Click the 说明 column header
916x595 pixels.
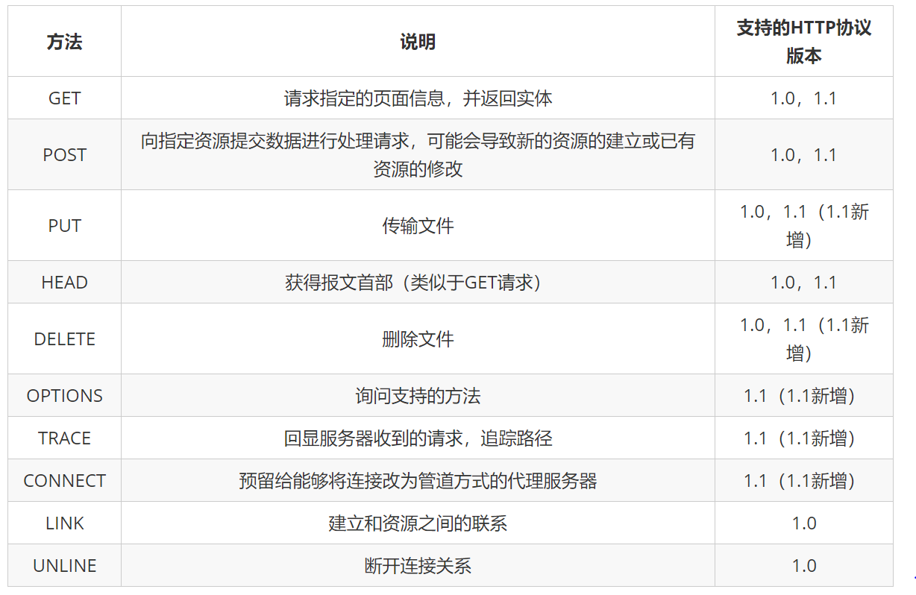(x=418, y=42)
